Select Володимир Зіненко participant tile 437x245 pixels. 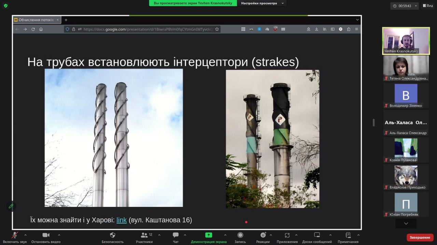click(x=406, y=95)
